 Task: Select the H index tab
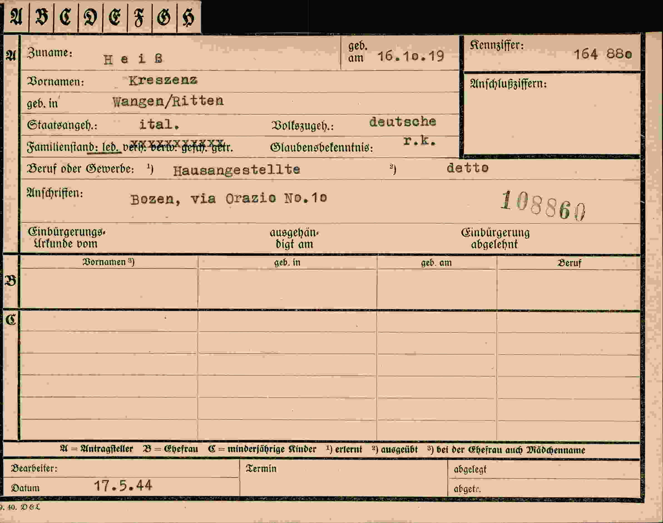189,17
